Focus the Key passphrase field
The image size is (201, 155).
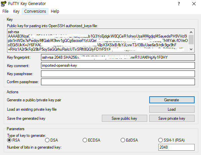[118, 74]
